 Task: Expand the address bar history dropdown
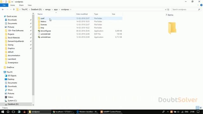coord(166,9)
